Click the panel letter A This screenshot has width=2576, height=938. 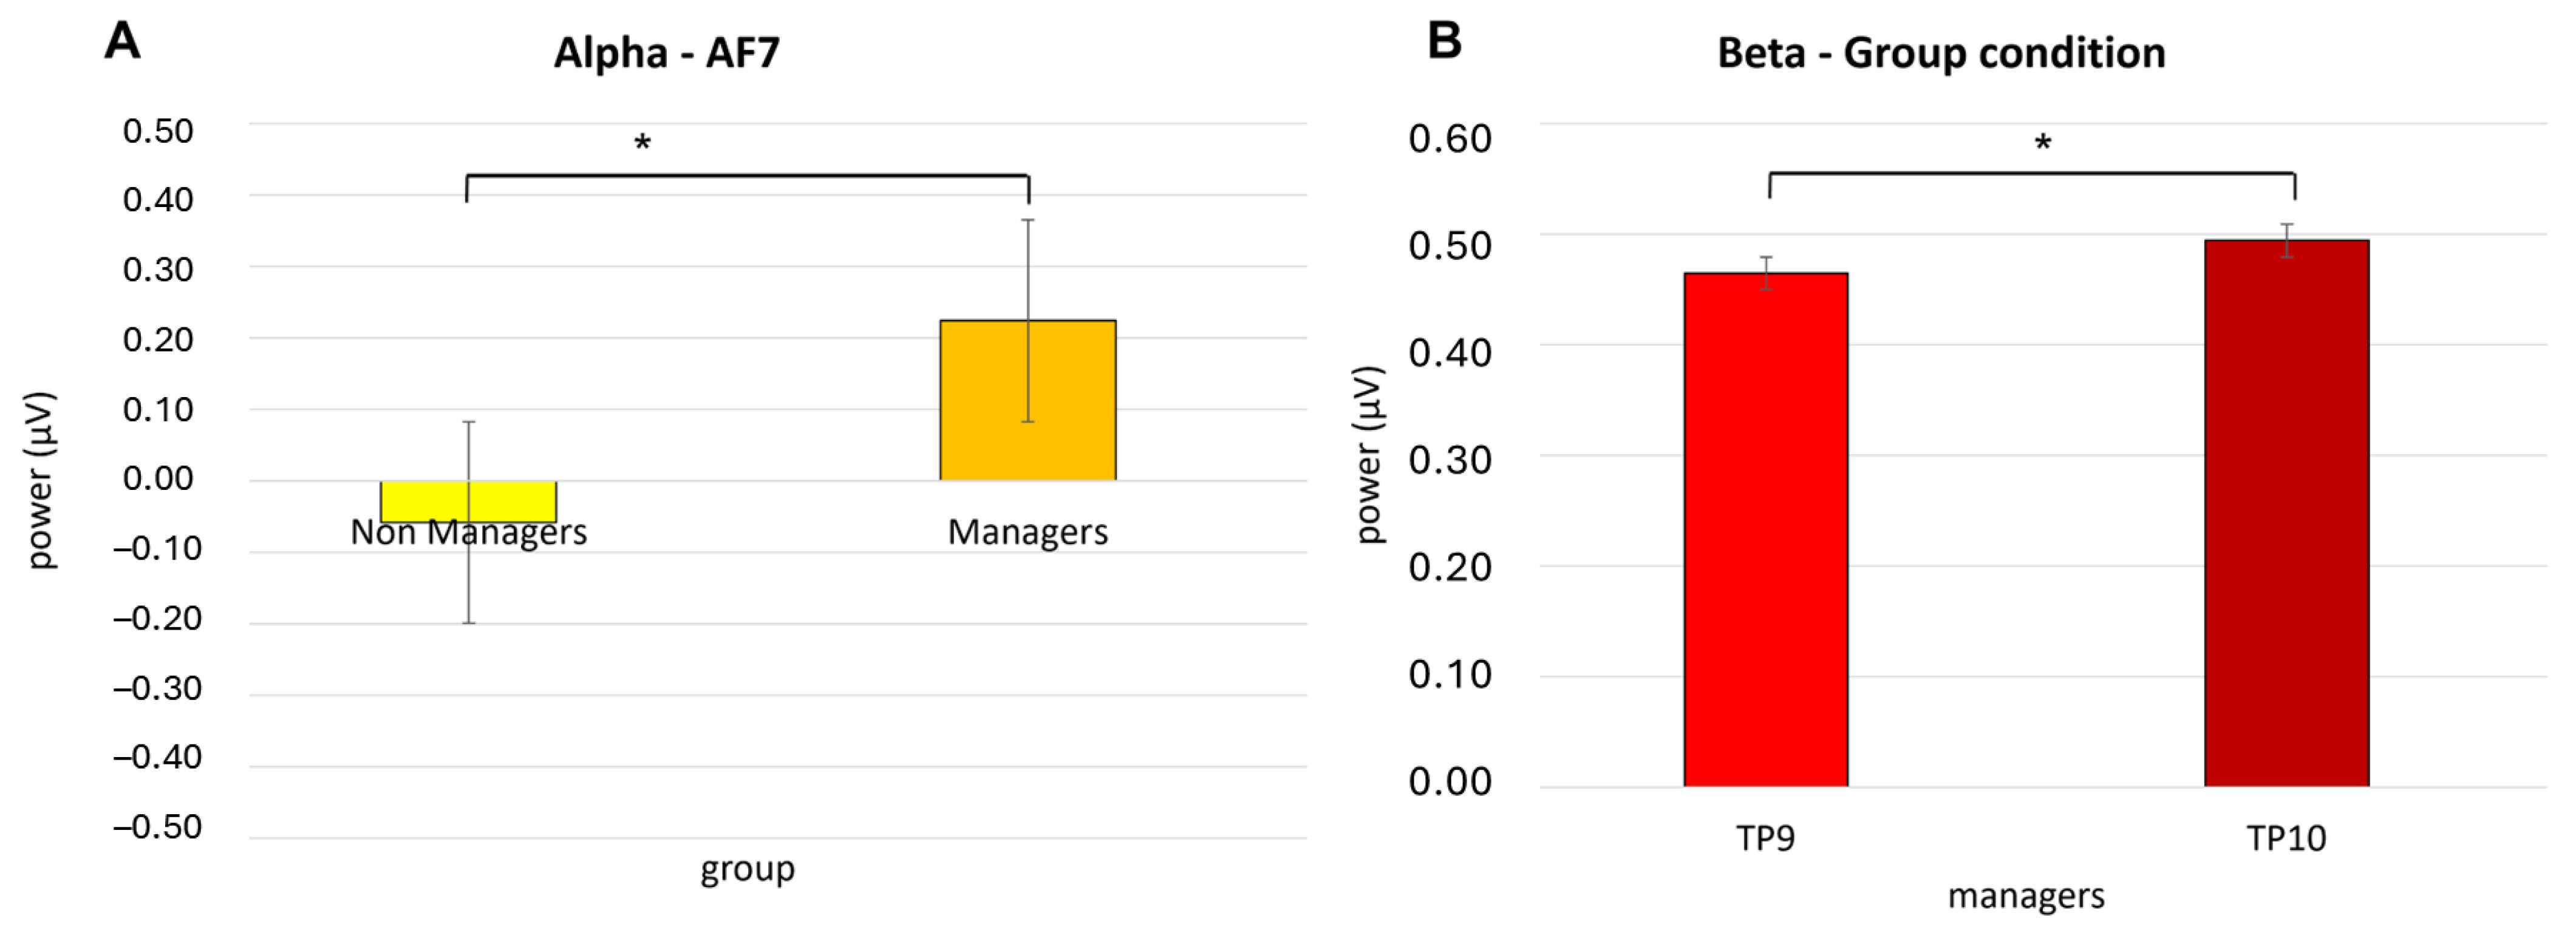point(123,41)
